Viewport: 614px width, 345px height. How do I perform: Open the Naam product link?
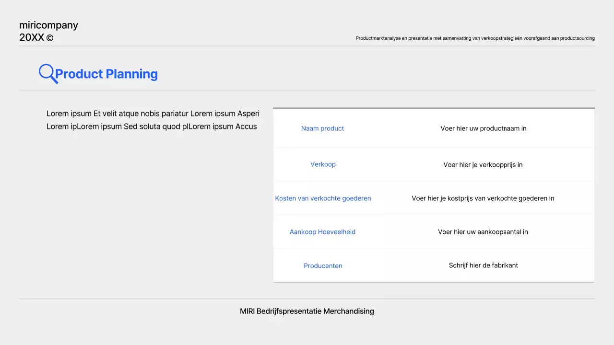(x=322, y=128)
